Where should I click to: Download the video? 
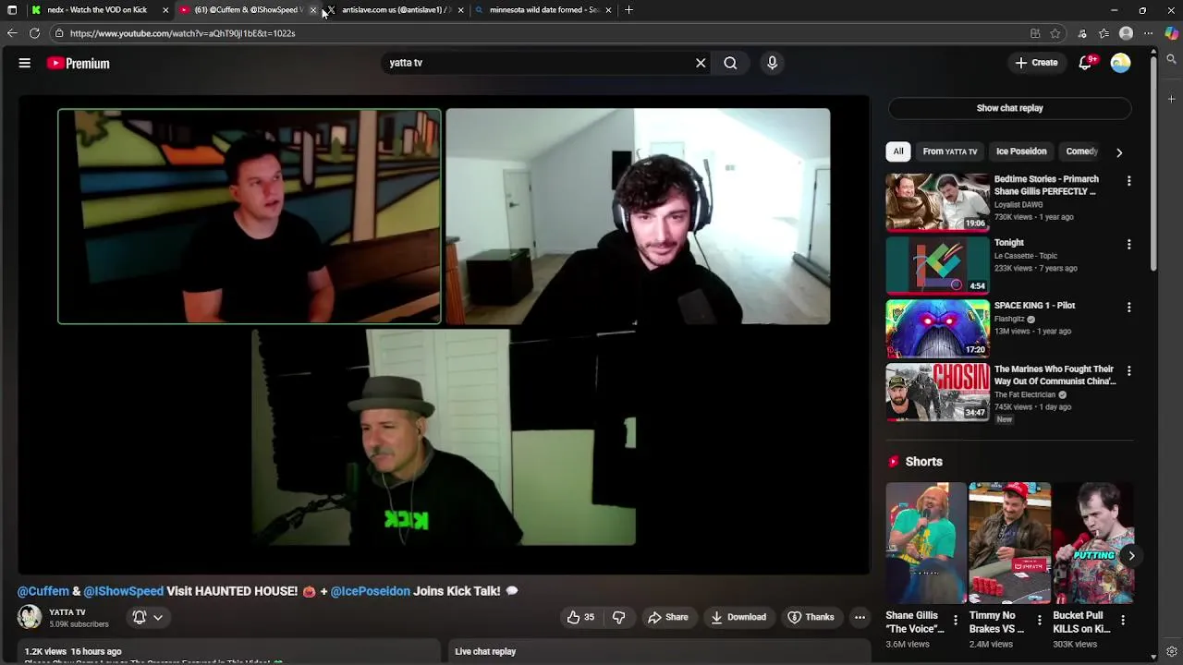pyautogui.click(x=738, y=617)
